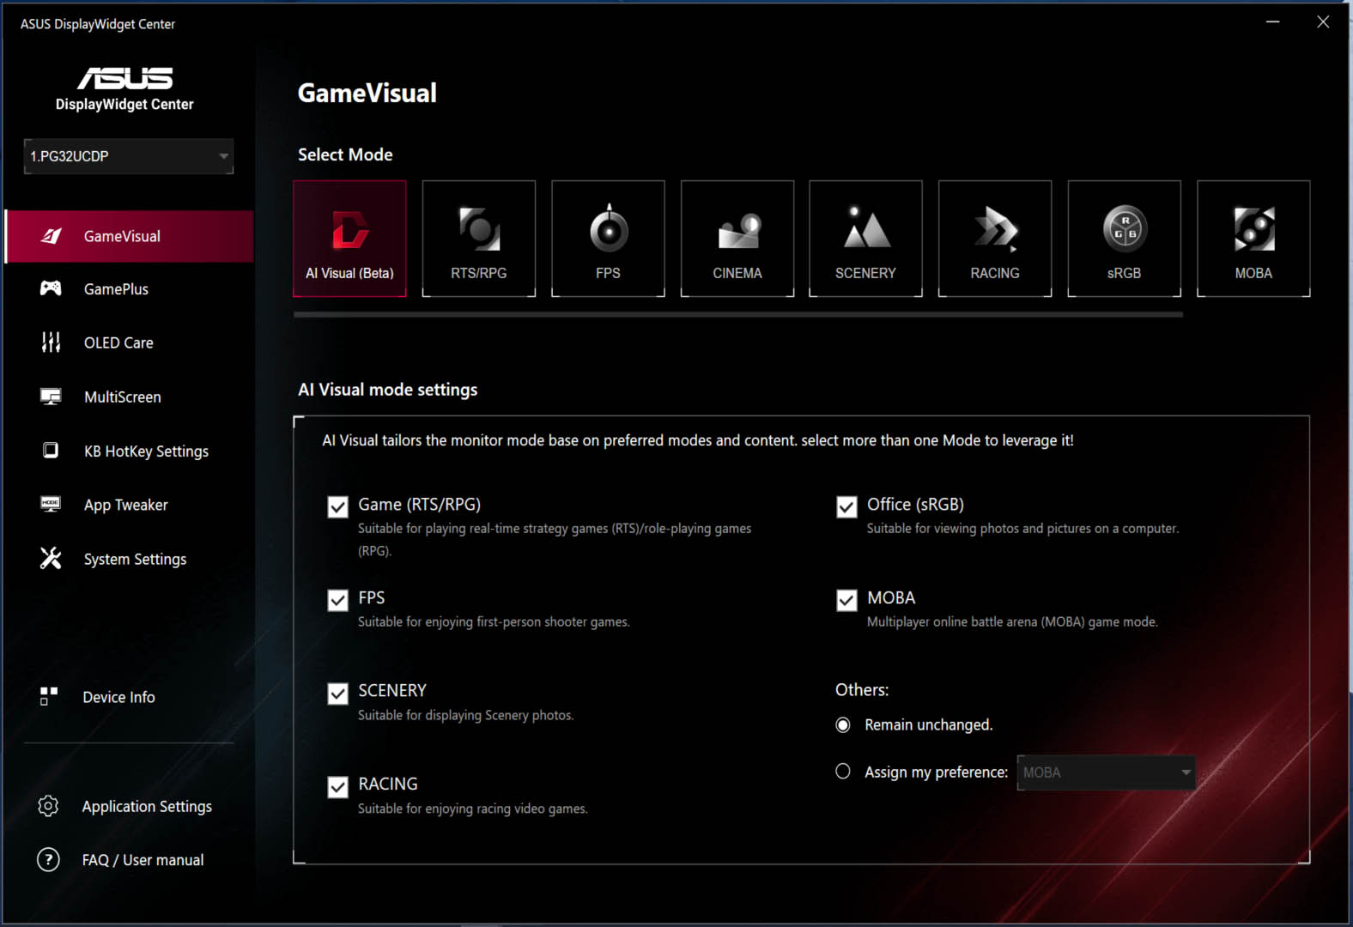This screenshot has height=927, width=1353.
Task: Go to the MultiScreen menu label
Action: (123, 397)
